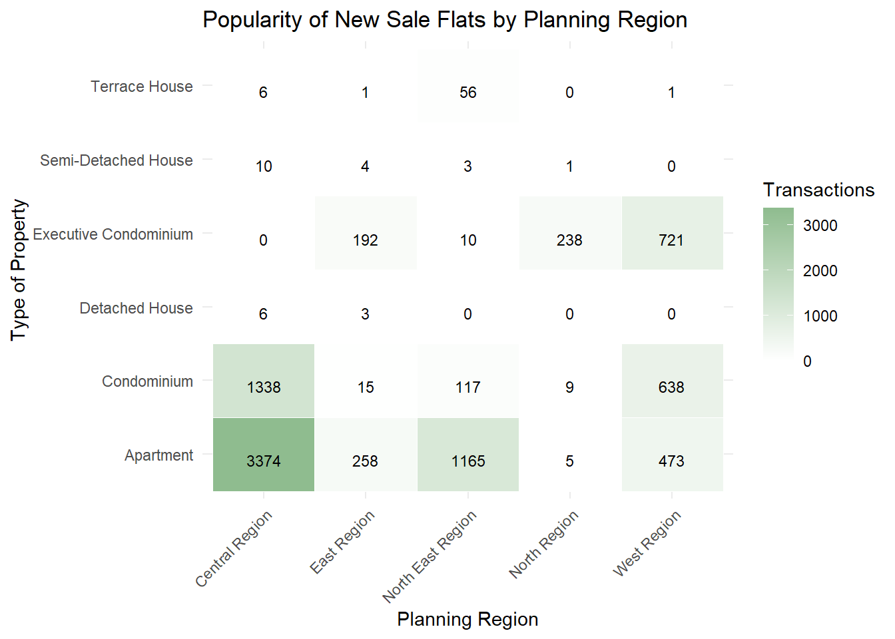895x639 pixels.
Task: Click the chart title text
Action: (x=445, y=20)
